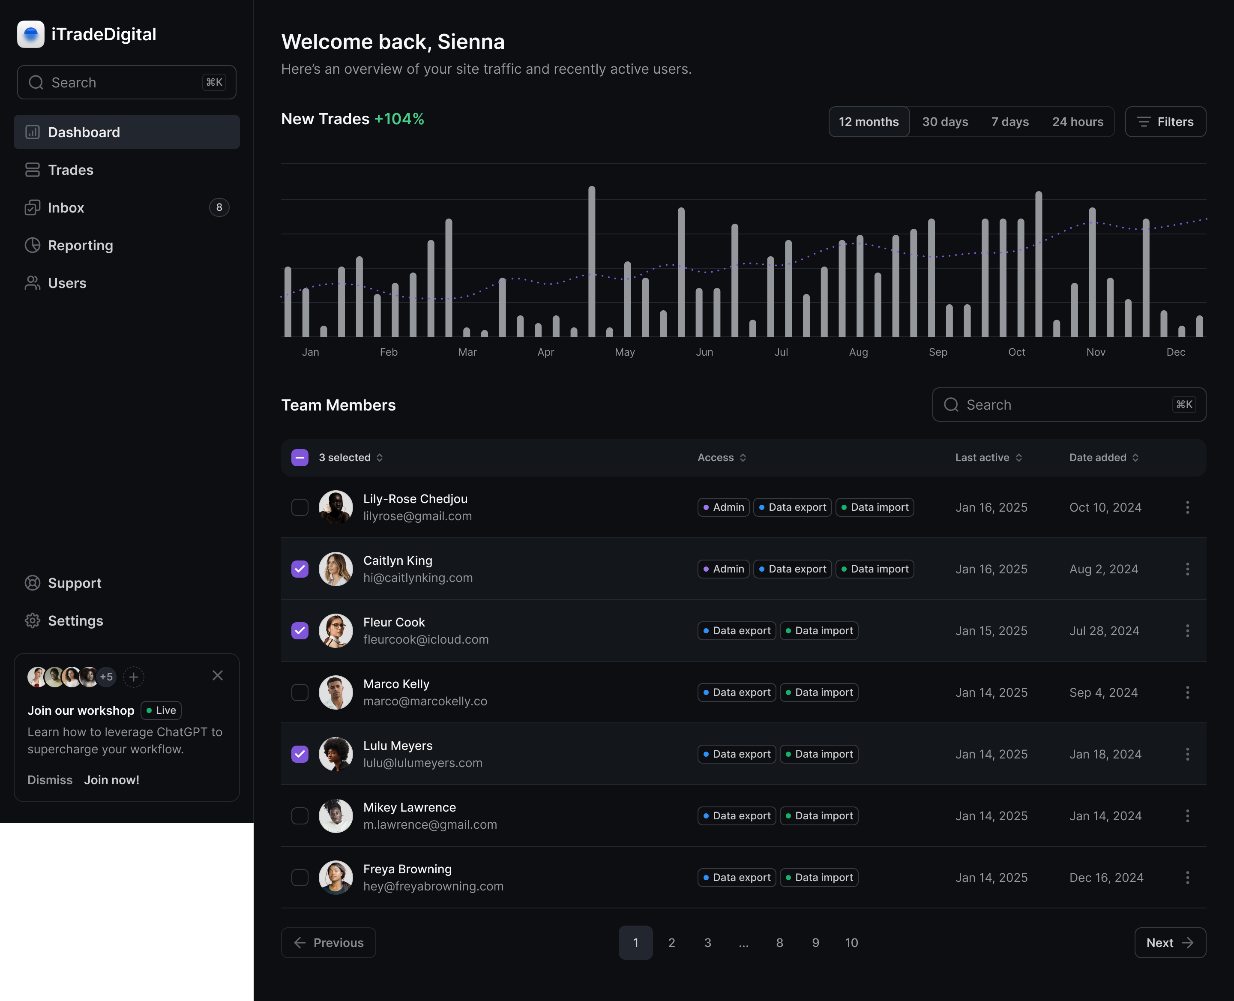Clear all selections with the header checkbox
1234x1001 pixels.
click(300, 457)
